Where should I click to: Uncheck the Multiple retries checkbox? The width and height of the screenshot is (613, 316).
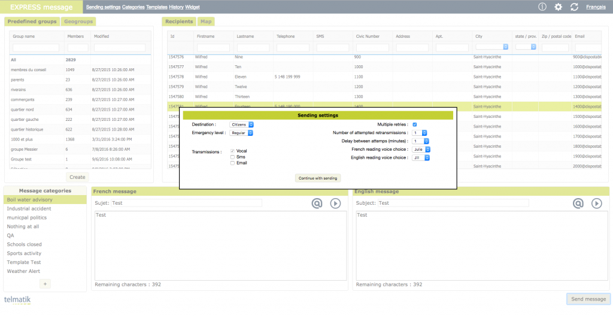pos(414,124)
